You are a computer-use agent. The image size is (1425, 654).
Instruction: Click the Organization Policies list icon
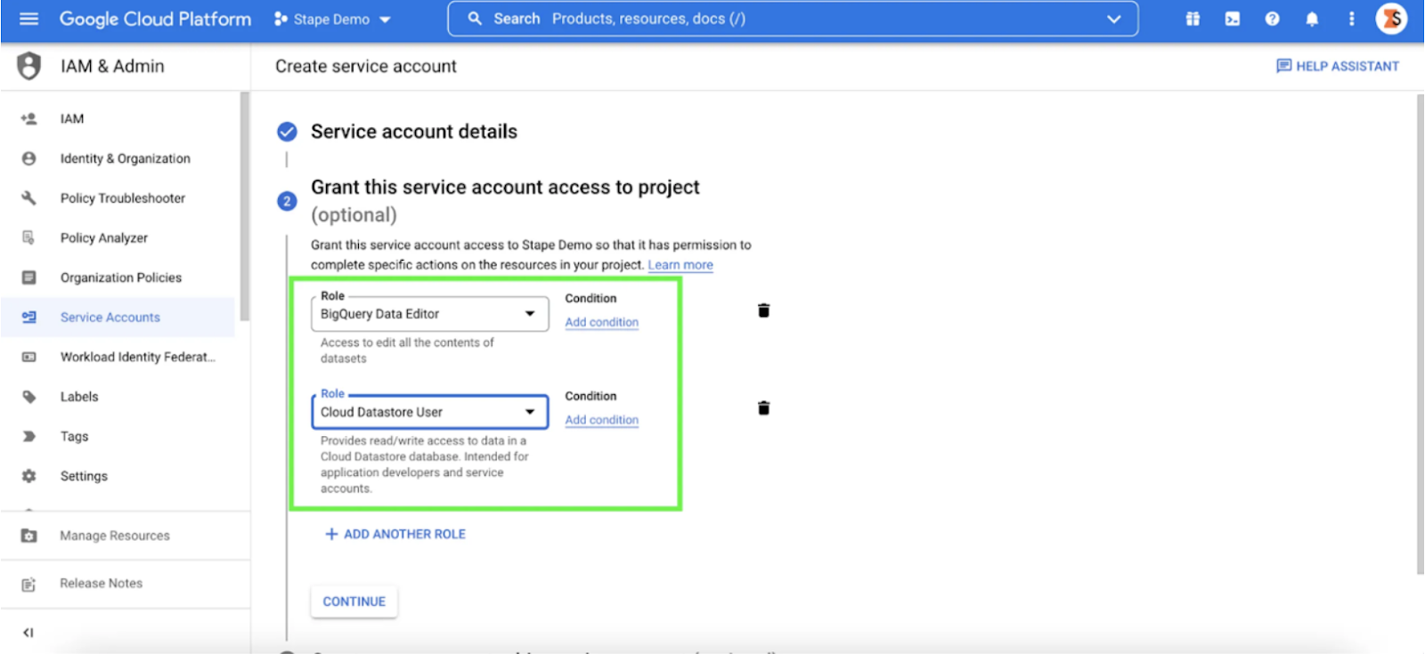[28, 278]
